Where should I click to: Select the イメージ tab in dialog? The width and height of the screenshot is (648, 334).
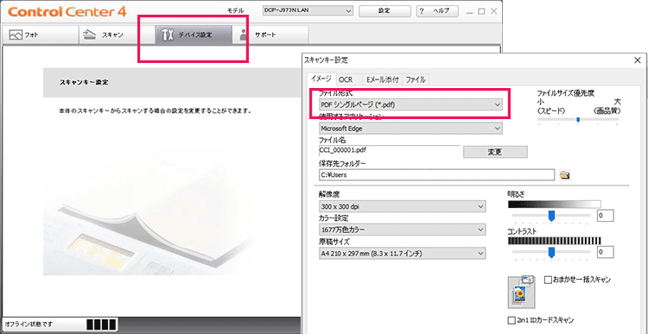(321, 79)
